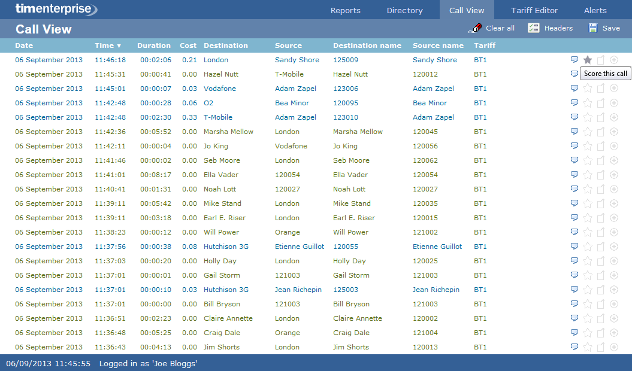This screenshot has width=632, height=371.
Task: Open the comment bubble for the Earl E. Riser call
Action: (x=574, y=218)
